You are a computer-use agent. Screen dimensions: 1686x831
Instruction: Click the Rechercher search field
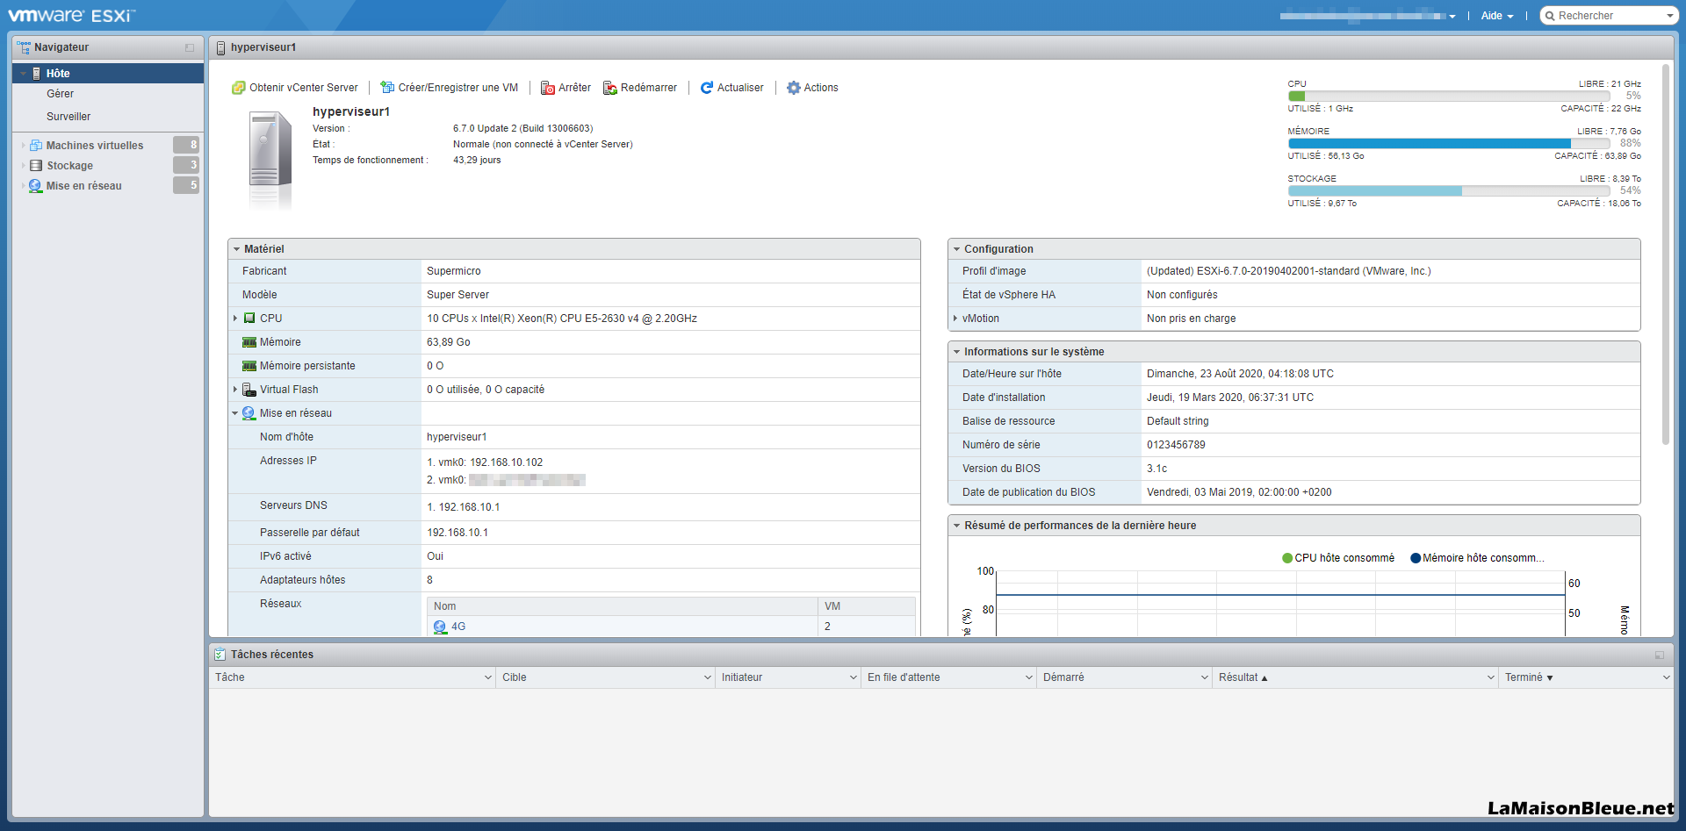point(1609,16)
